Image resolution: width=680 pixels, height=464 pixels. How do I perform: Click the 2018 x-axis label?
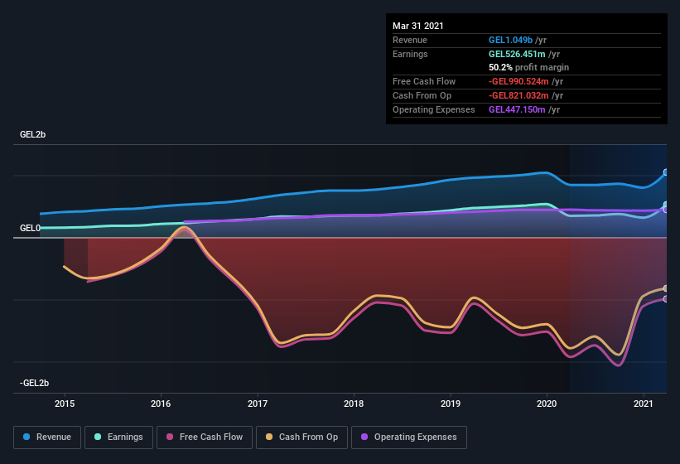(x=354, y=404)
